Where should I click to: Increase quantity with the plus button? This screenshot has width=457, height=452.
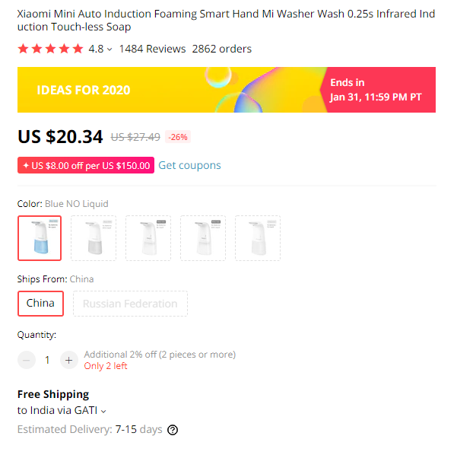pyautogui.click(x=68, y=360)
